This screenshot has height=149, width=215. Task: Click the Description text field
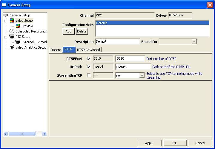[x=117, y=42]
